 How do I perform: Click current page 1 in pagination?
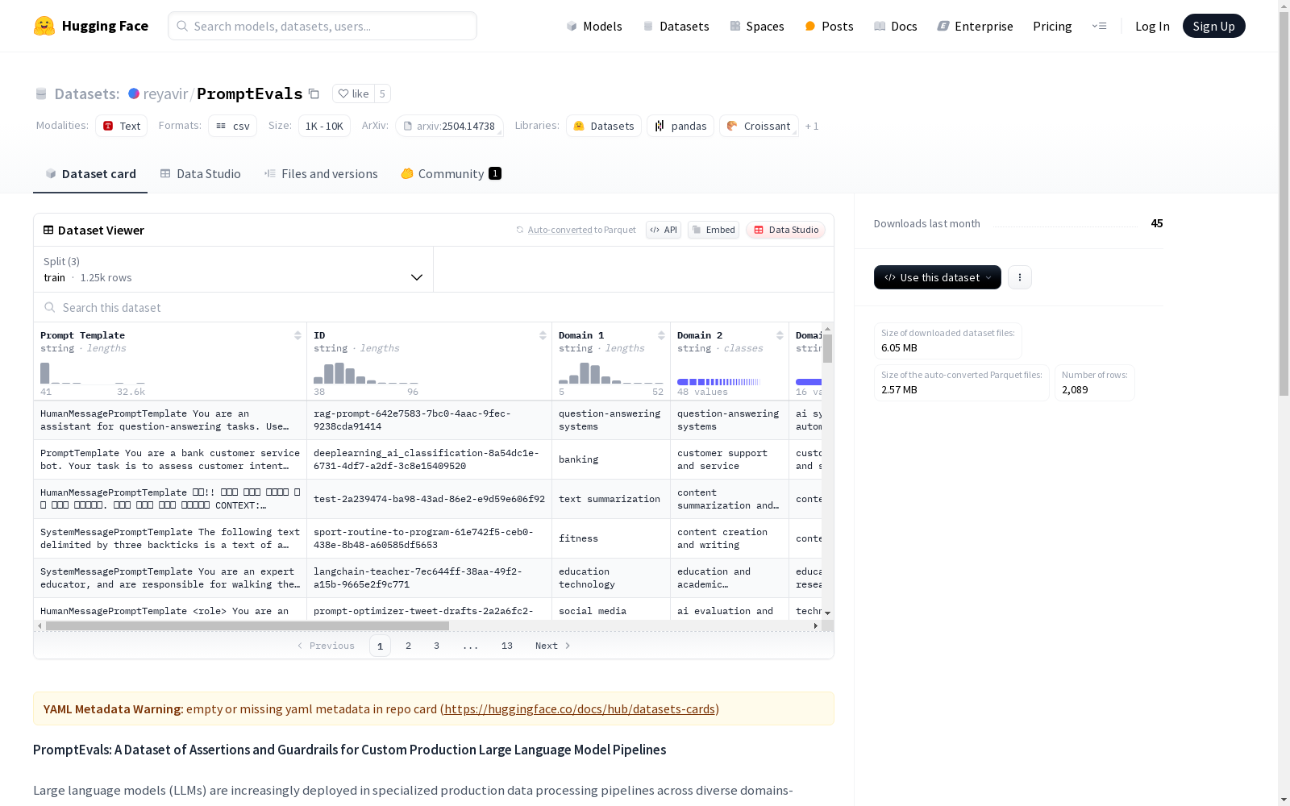(380, 646)
